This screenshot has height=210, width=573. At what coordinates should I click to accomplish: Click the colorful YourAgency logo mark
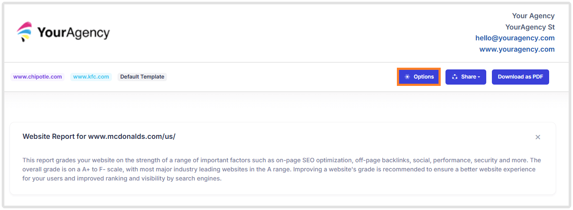(25, 32)
